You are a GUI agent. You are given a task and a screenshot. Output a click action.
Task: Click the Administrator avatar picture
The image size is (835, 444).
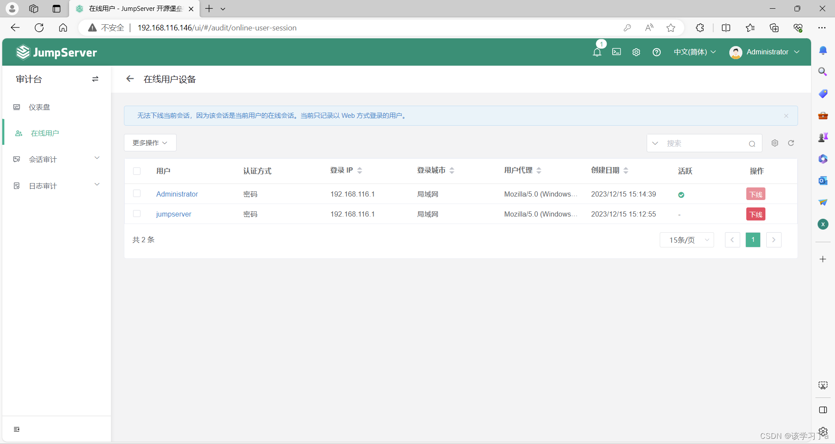click(736, 52)
